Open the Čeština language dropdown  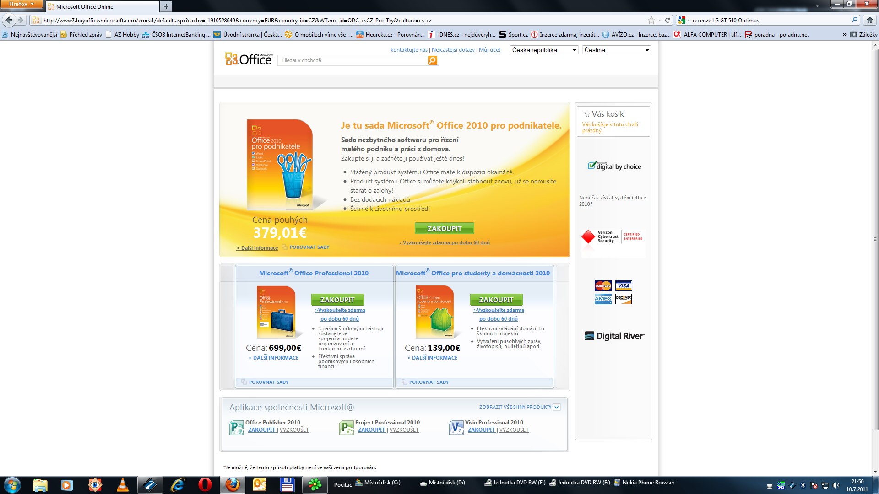616,50
